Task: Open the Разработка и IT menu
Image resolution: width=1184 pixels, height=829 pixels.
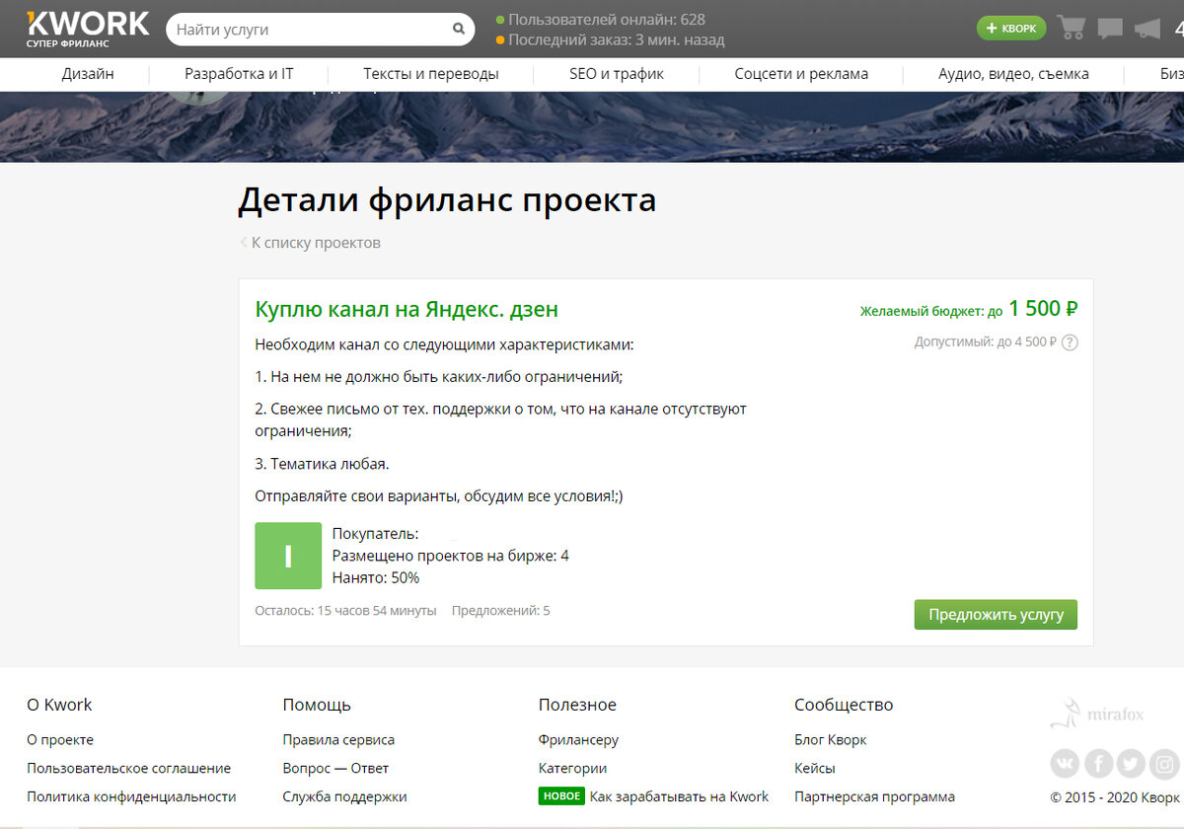Action: (239, 74)
